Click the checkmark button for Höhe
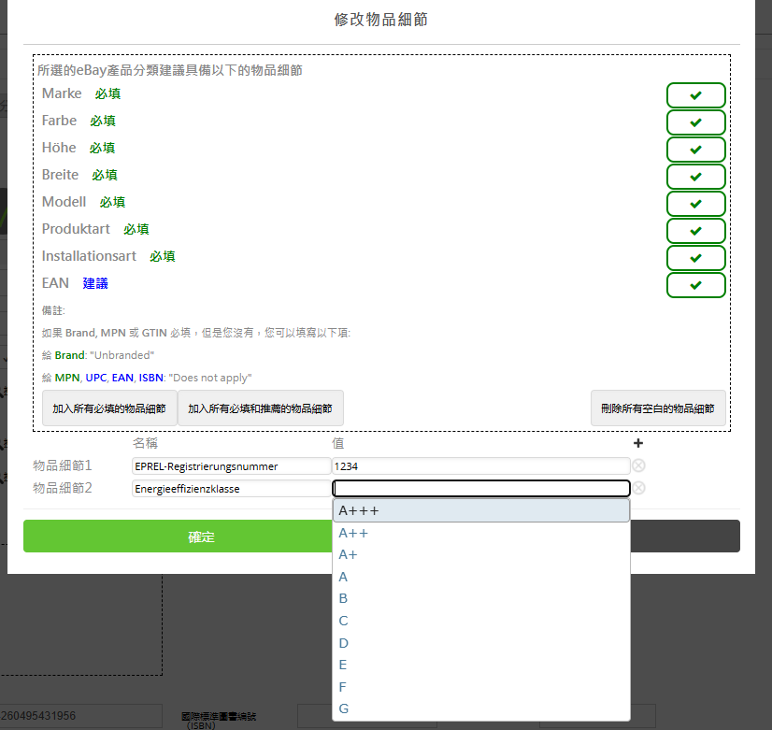Viewport: 772px width, 730px height. click(695, 150)
